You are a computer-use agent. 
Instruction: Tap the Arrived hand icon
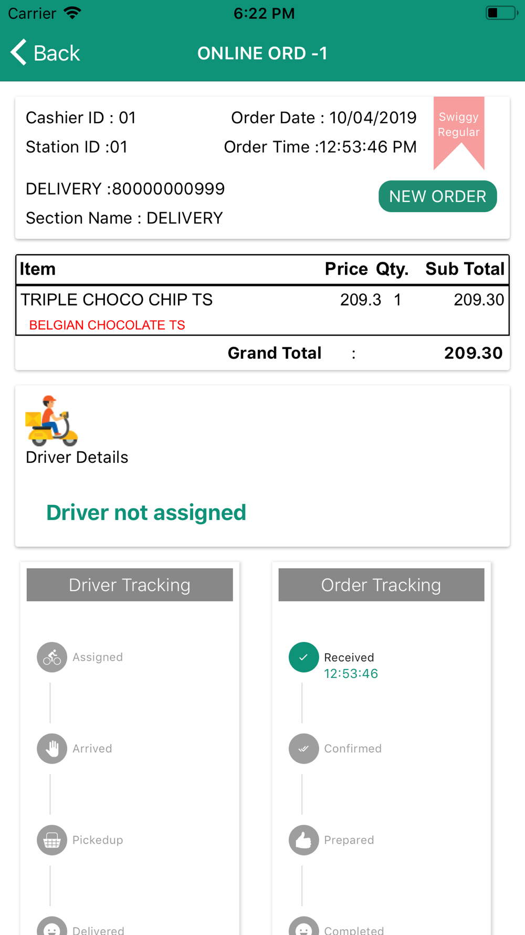52,748
